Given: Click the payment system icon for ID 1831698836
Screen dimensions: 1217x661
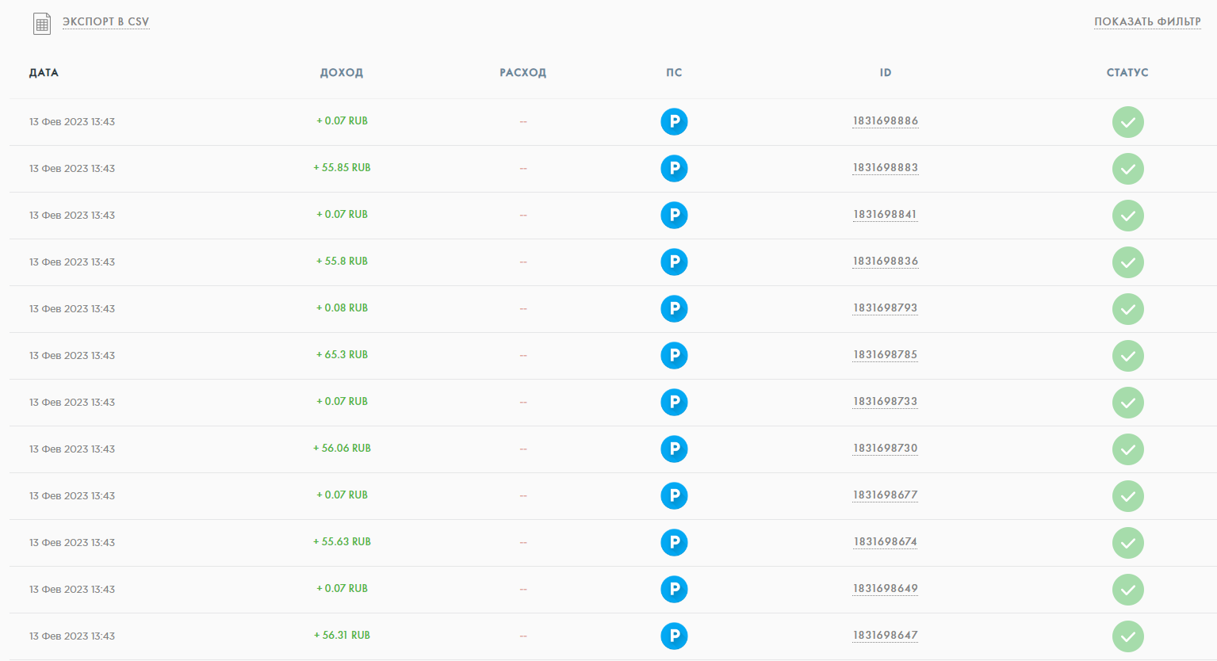Looking at the screenshot, I should pyautogui.click(x=674, y=262).
